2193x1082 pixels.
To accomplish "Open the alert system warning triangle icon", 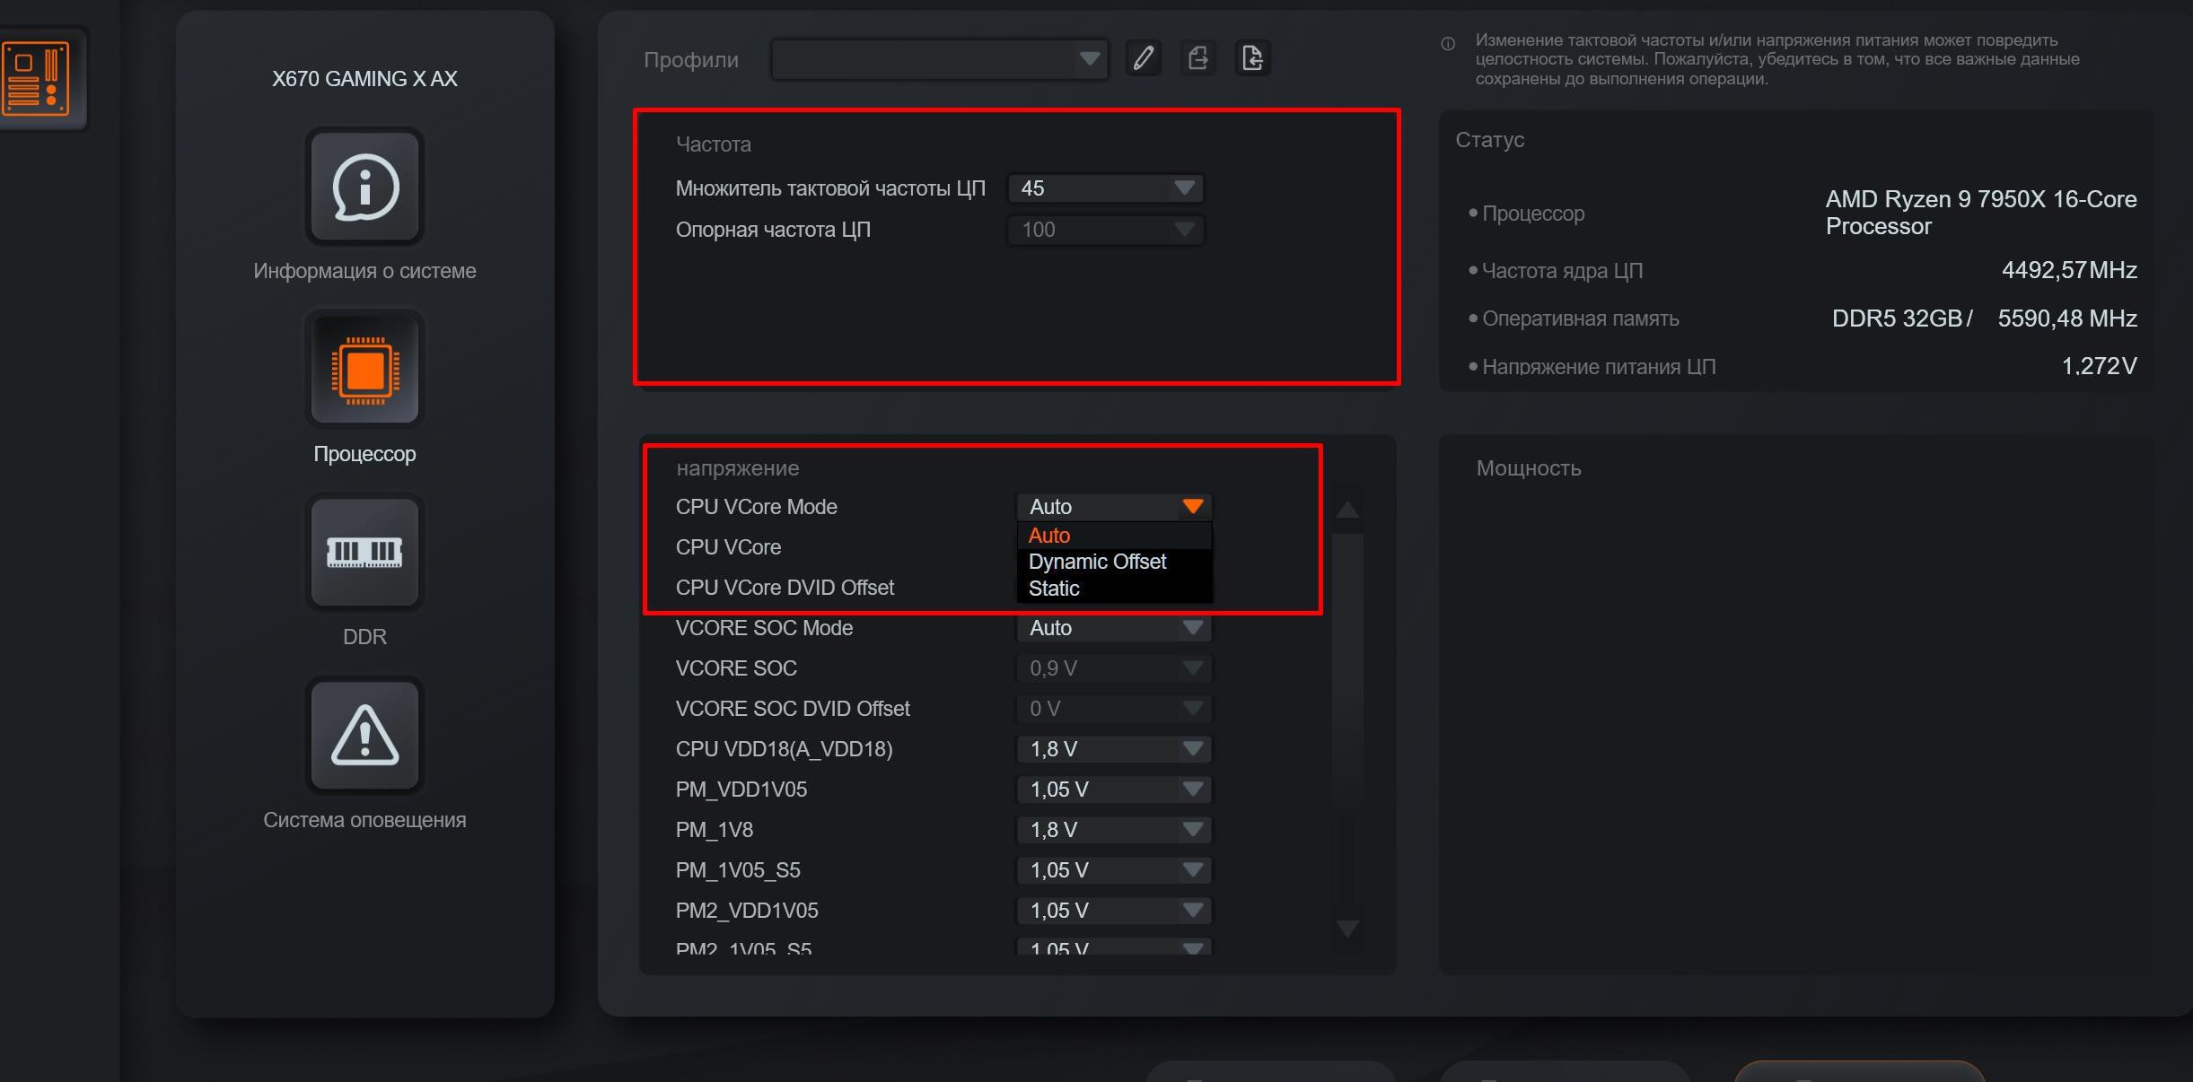I will point(364,736).
